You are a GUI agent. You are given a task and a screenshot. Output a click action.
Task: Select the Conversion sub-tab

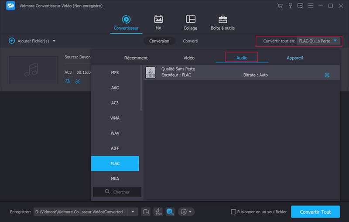pos(159,41)
